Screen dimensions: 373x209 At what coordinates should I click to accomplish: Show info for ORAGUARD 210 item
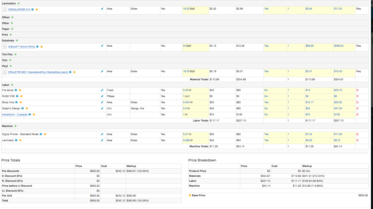click(33, 10)
